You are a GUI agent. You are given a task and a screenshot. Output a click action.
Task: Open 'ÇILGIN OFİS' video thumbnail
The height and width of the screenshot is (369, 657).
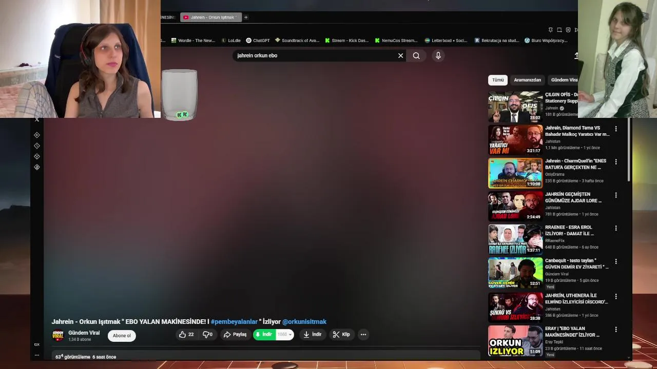point(515,107)
